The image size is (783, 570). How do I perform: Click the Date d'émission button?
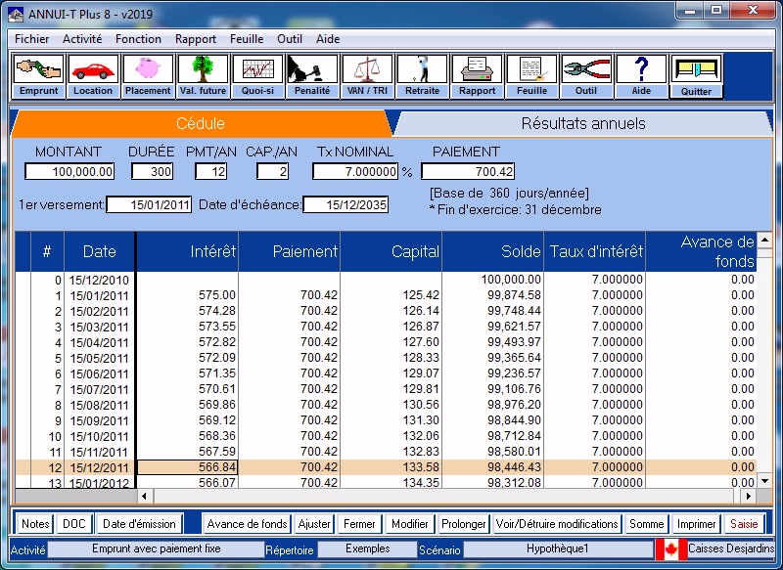point(139,524)
